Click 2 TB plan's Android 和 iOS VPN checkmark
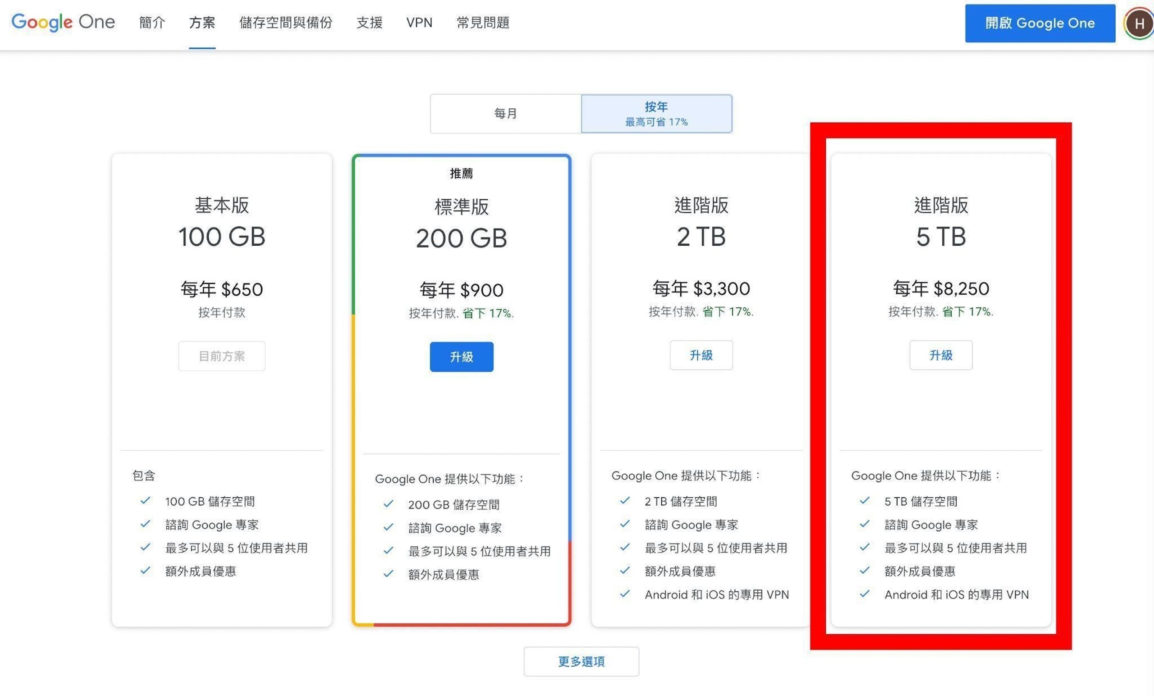 pyautogui.click(x=625, y=594)
